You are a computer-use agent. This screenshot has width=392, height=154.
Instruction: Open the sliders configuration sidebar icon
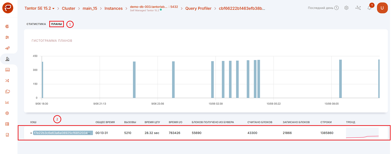[7, 37]
